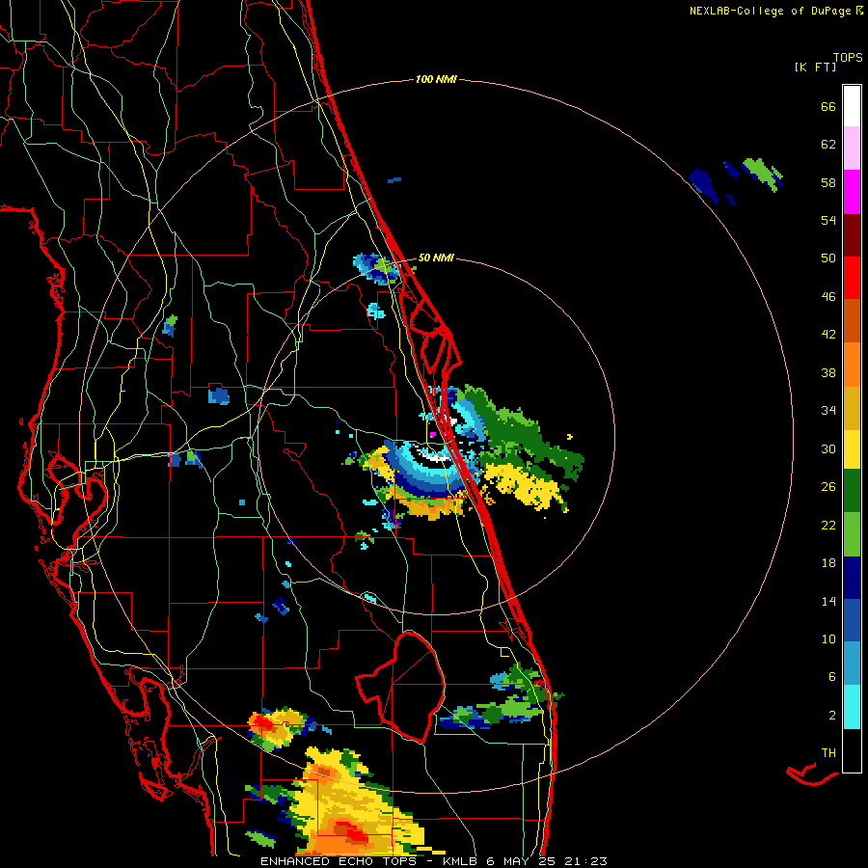
Task: Click the legend value "66"
Action: pyautogui.click(x=828, y=106)
